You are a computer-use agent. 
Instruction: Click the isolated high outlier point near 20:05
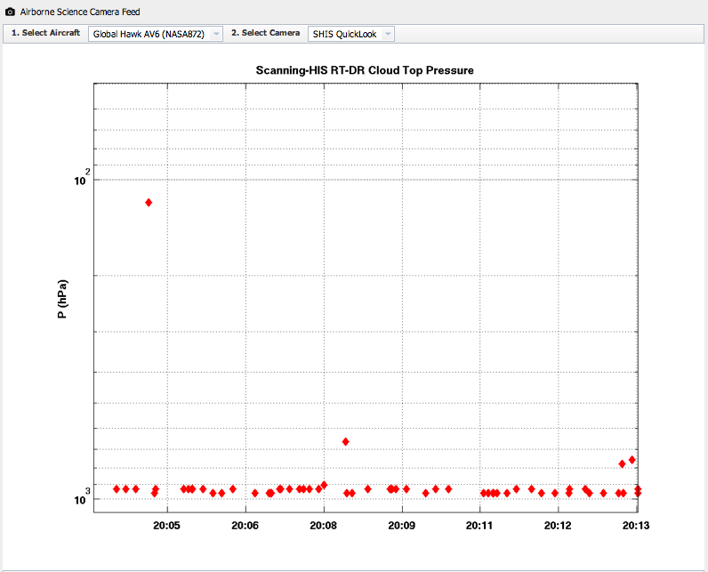(x=149, y=203)
